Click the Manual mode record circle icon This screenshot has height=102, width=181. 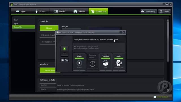tap(79, 63)
